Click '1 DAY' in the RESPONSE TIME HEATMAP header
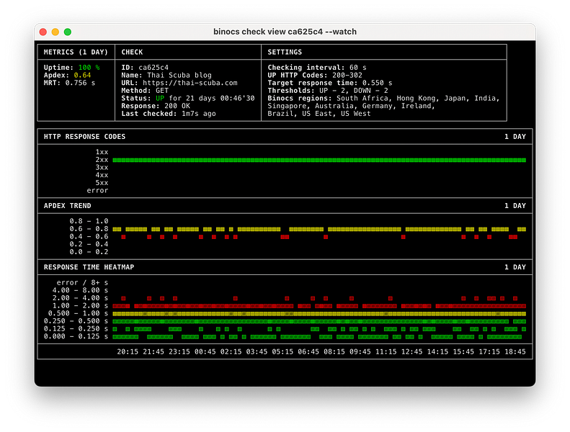This screenshot has width=570, height=432. (515, 267)
